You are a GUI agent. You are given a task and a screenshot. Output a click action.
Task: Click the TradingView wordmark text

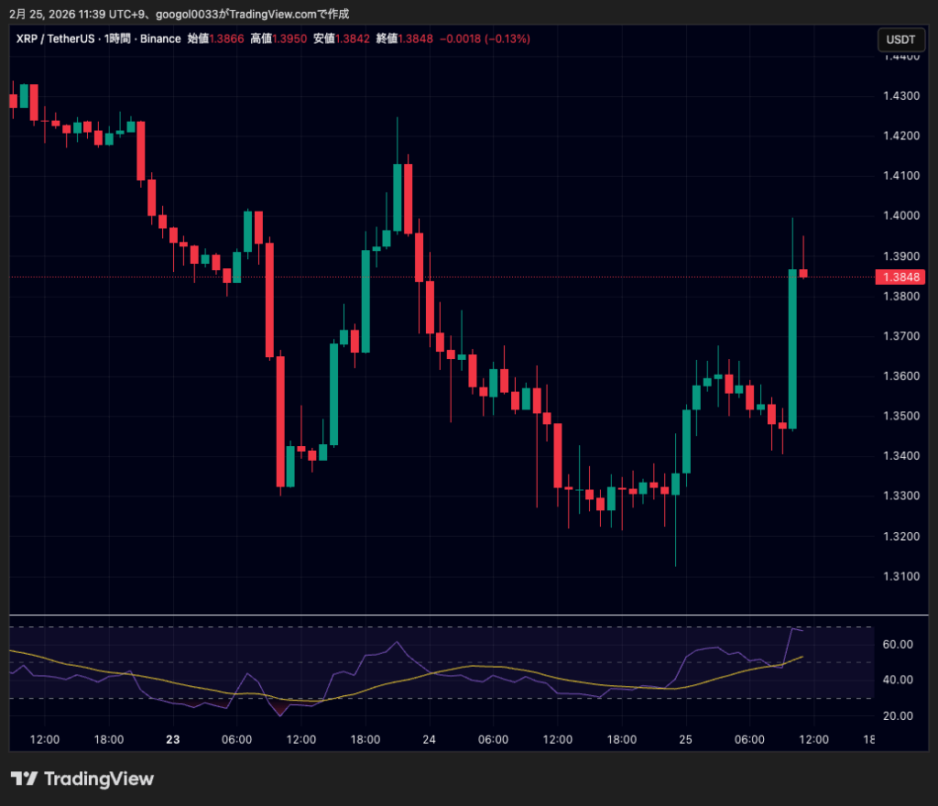(99, 779)
